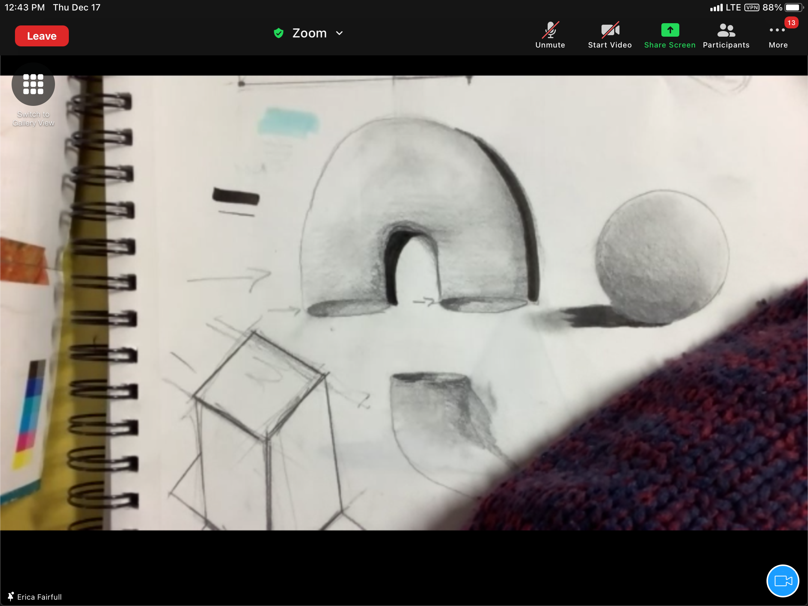Start Video with the crossed-out camera icon
This screenshot has height=606, width=808.
[610, 35]
